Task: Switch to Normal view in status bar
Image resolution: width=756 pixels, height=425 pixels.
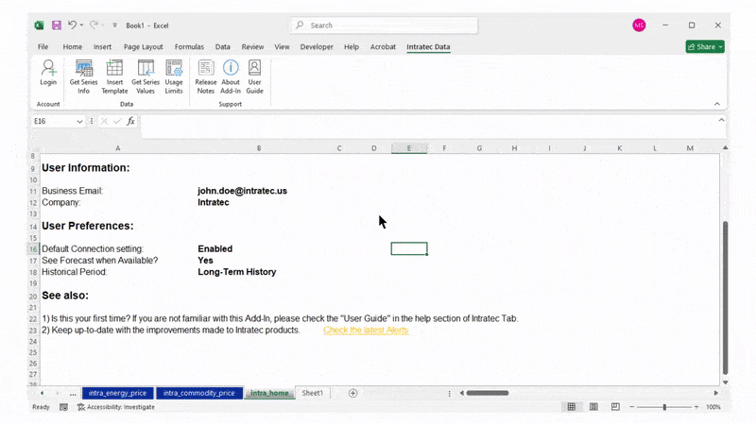Action: [x=572, y=407]
